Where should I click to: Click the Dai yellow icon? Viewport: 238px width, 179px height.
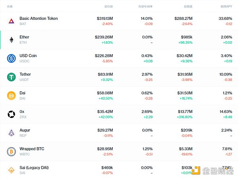[12, 96]
